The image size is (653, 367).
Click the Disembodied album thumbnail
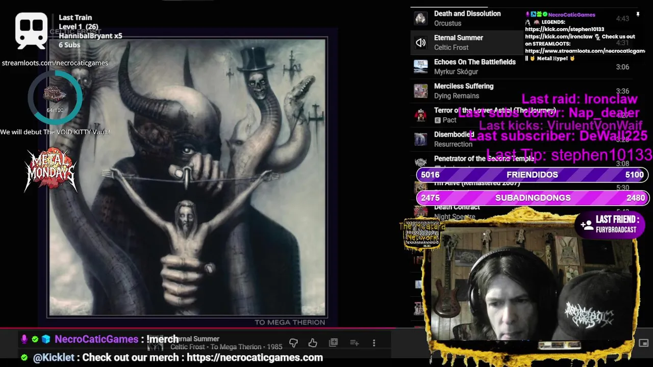(420, 139)
